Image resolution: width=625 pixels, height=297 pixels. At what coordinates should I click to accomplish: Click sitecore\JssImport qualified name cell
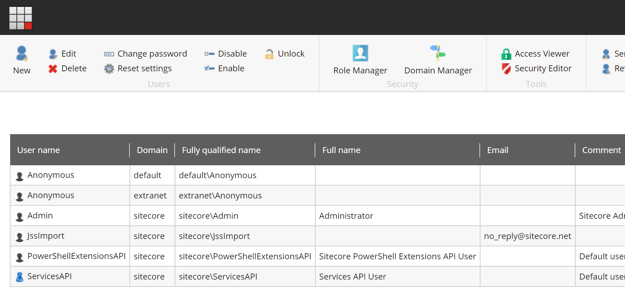pyautogui.click(x=245, y=236)
